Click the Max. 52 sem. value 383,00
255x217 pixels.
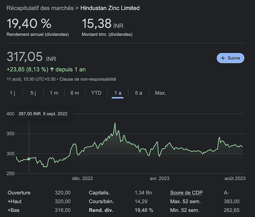click(x=232, y=201)
